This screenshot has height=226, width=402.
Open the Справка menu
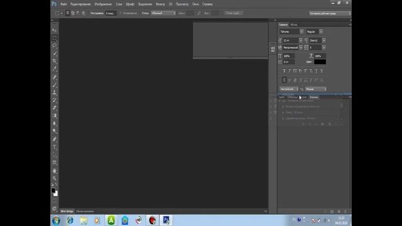click(x=207, y=4)
